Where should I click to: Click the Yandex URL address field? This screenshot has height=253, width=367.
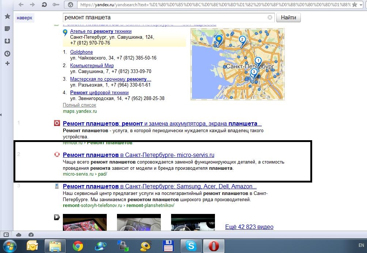click(x=215, y=4)
